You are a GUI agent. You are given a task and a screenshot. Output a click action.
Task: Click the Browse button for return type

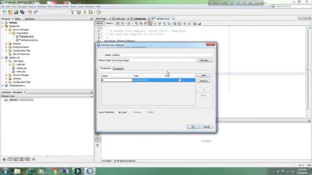205,60
